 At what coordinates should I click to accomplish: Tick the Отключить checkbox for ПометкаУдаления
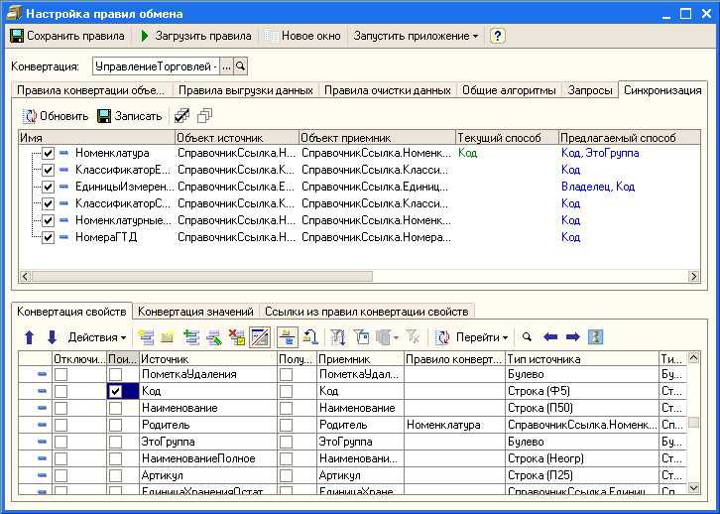[61, 374]
